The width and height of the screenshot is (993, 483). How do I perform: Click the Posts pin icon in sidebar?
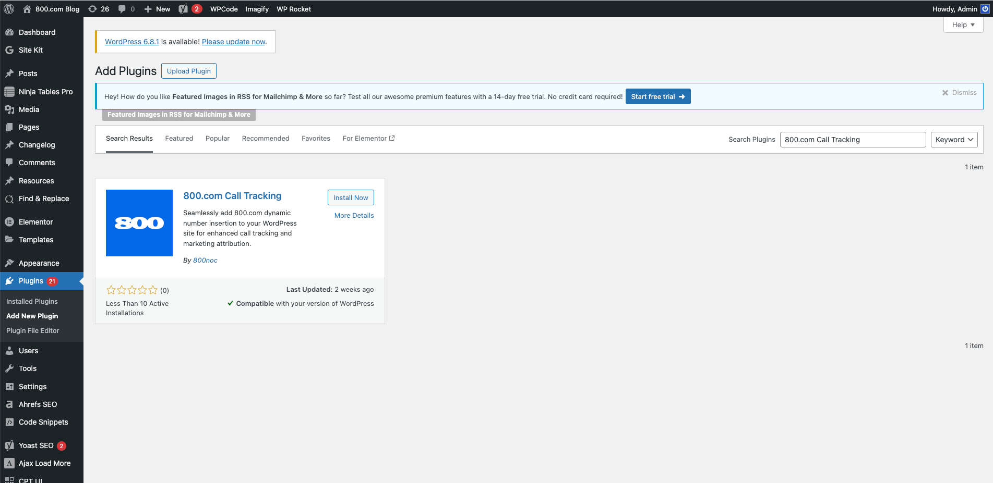click(x=9, y=73)
